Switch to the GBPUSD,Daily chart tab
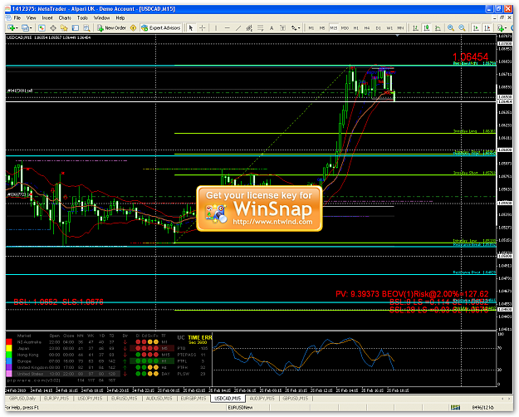 click(x=22, y=399)
